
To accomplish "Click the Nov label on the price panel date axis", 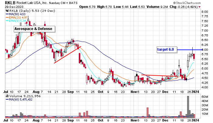I will click(134, 92).
